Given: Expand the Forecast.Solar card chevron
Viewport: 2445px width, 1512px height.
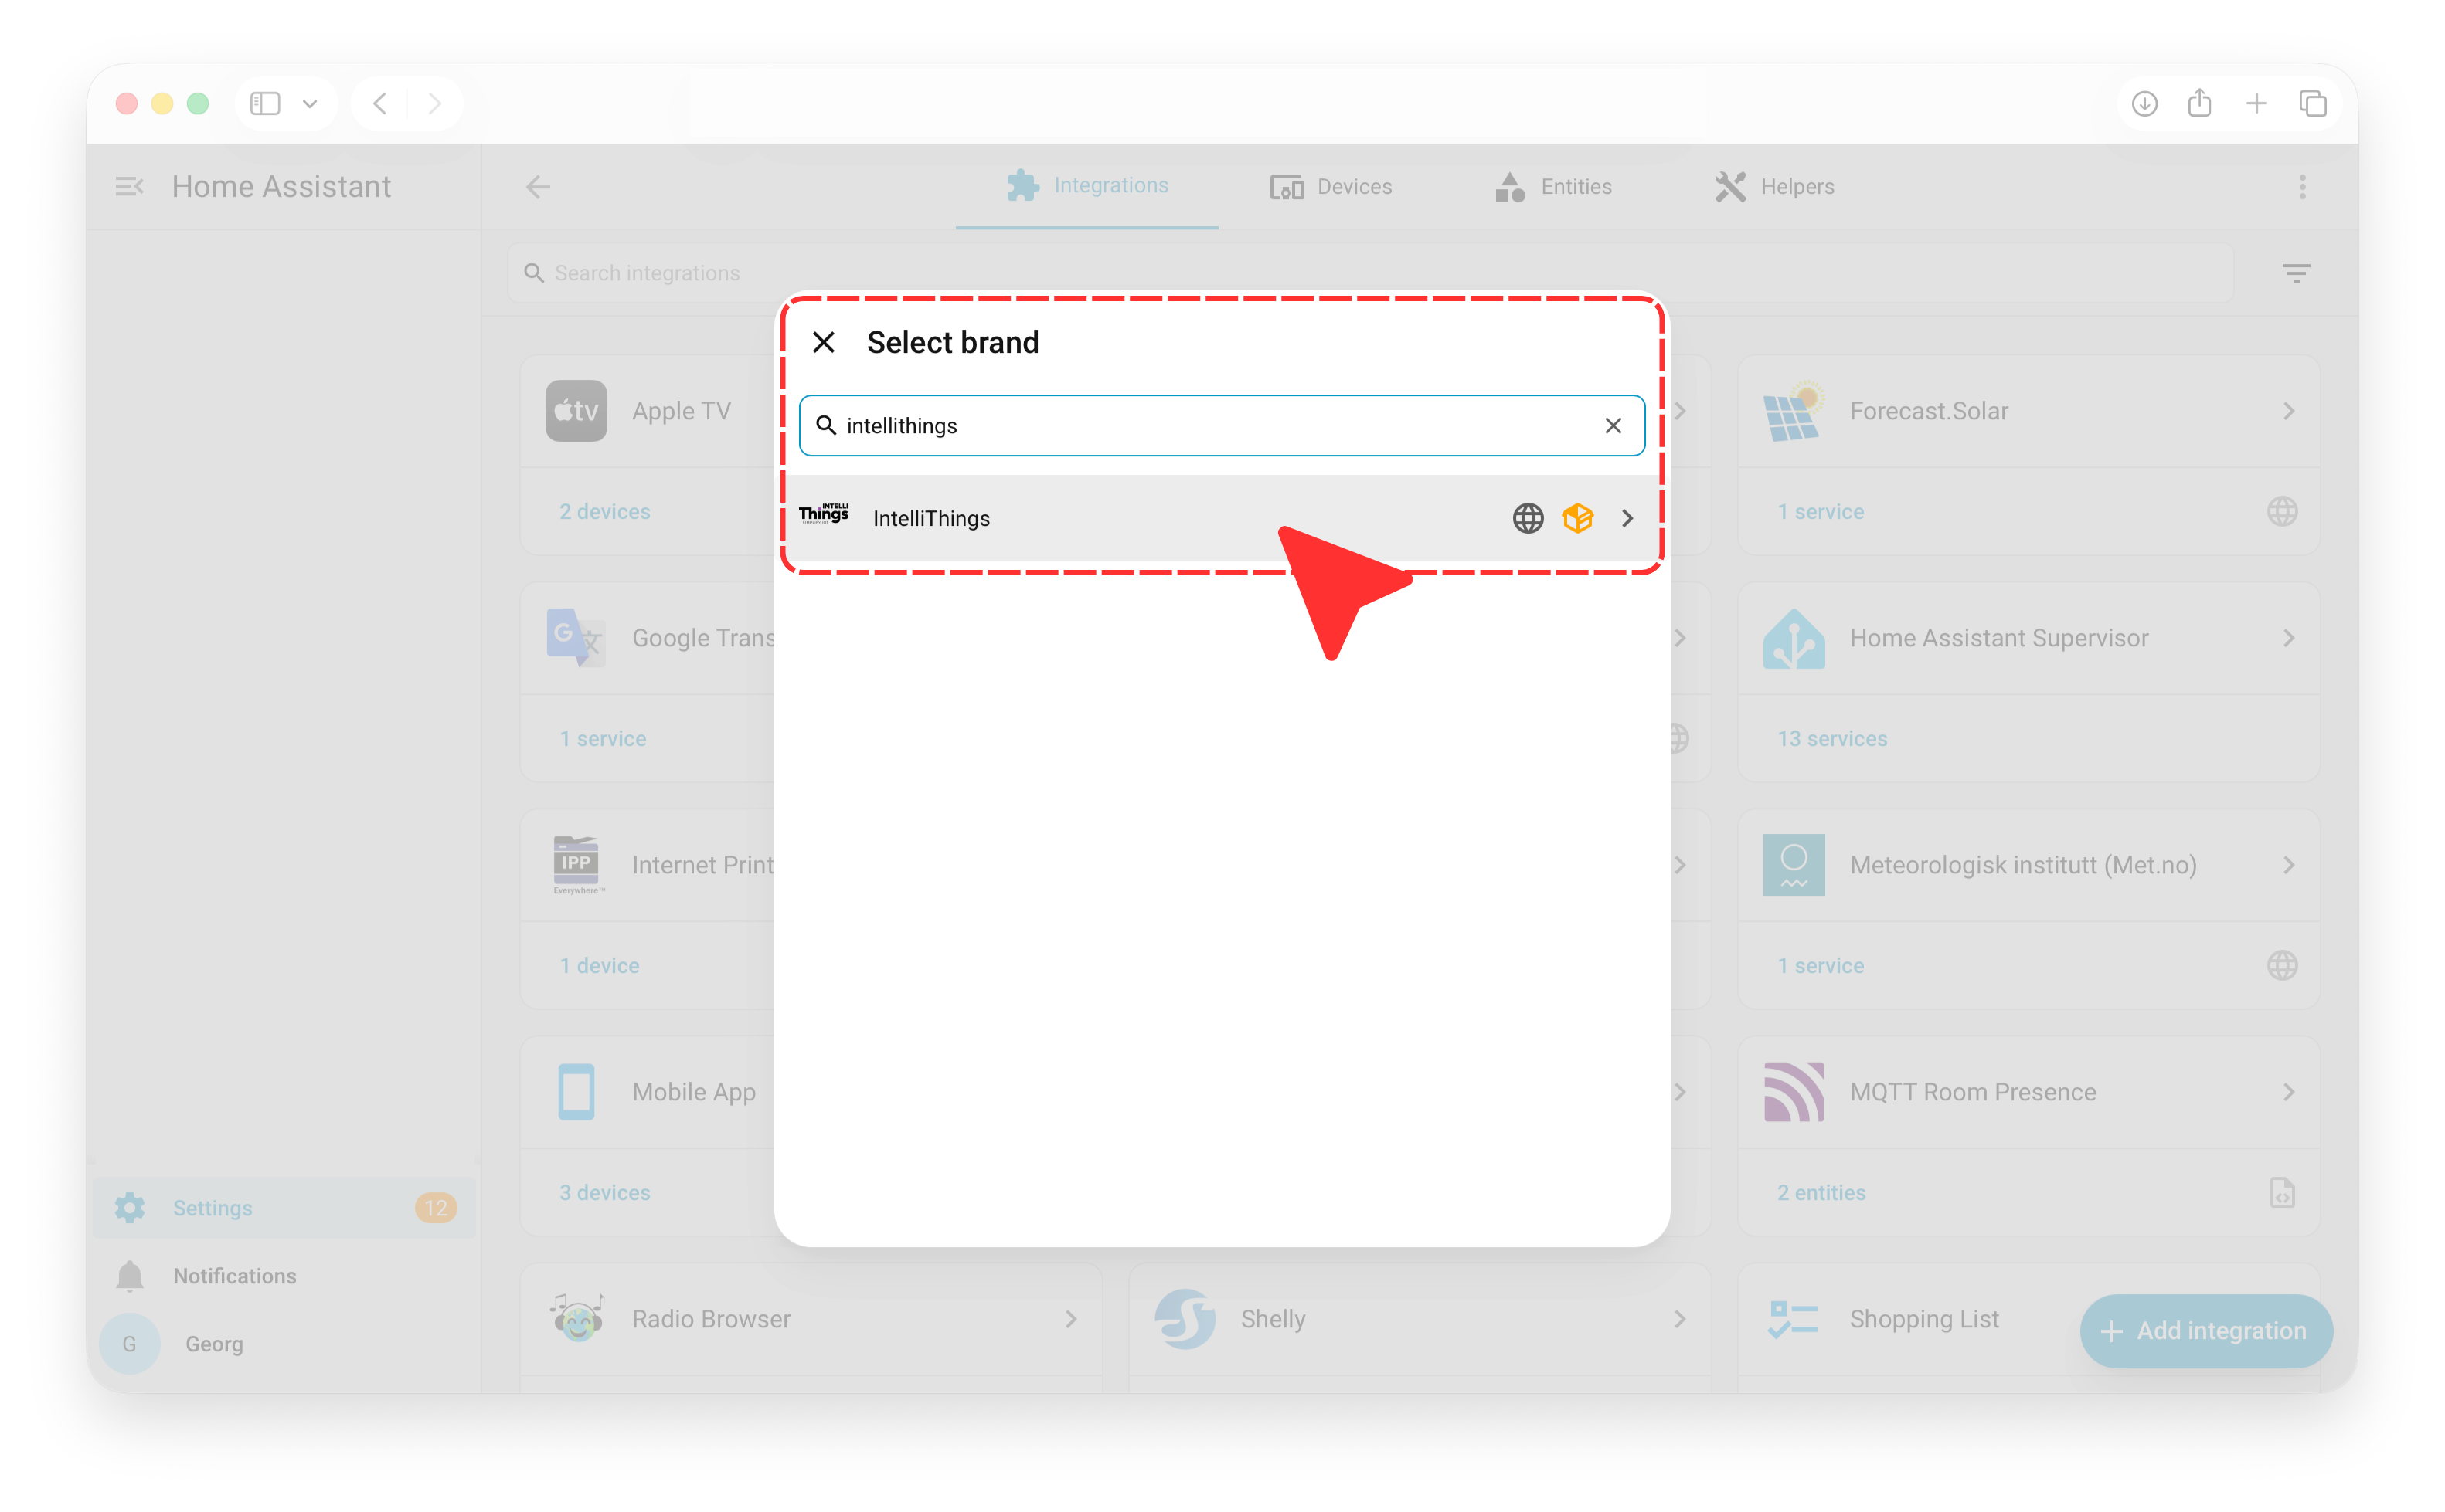Looking at the screenshot, I should [x=2288, y=411].
